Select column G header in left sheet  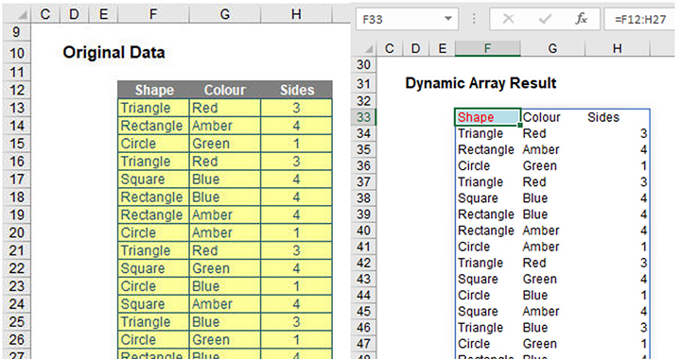[224, 14]
